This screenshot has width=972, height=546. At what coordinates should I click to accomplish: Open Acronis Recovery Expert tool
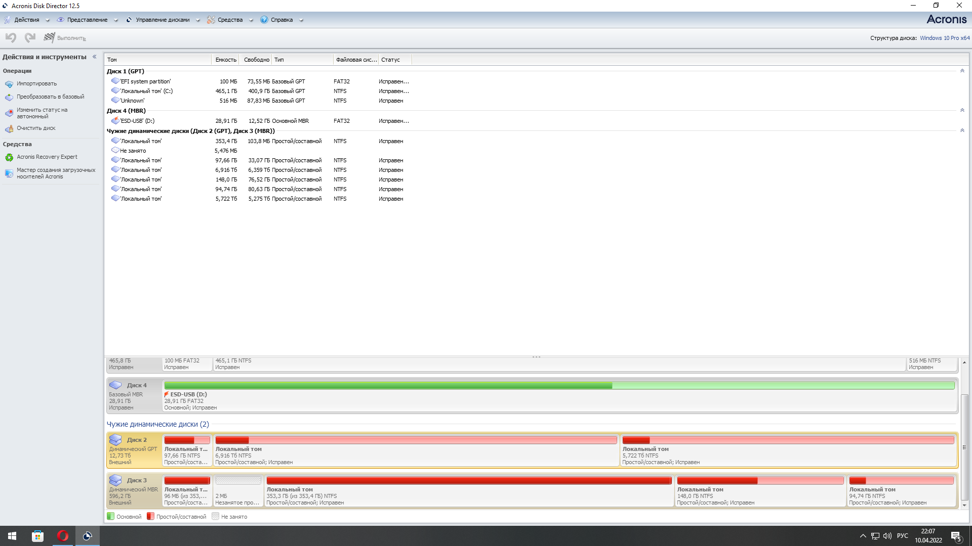(x=47, y=157)
